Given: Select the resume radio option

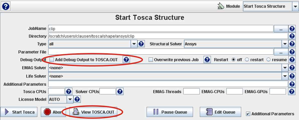Looking at the screenshot, I should (269, 60).
